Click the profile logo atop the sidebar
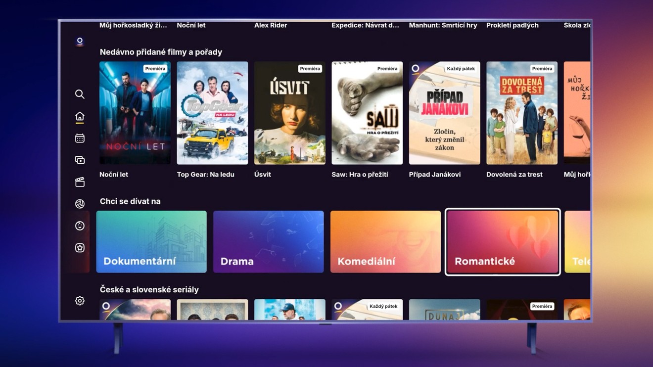 click(x=80, y=41)
